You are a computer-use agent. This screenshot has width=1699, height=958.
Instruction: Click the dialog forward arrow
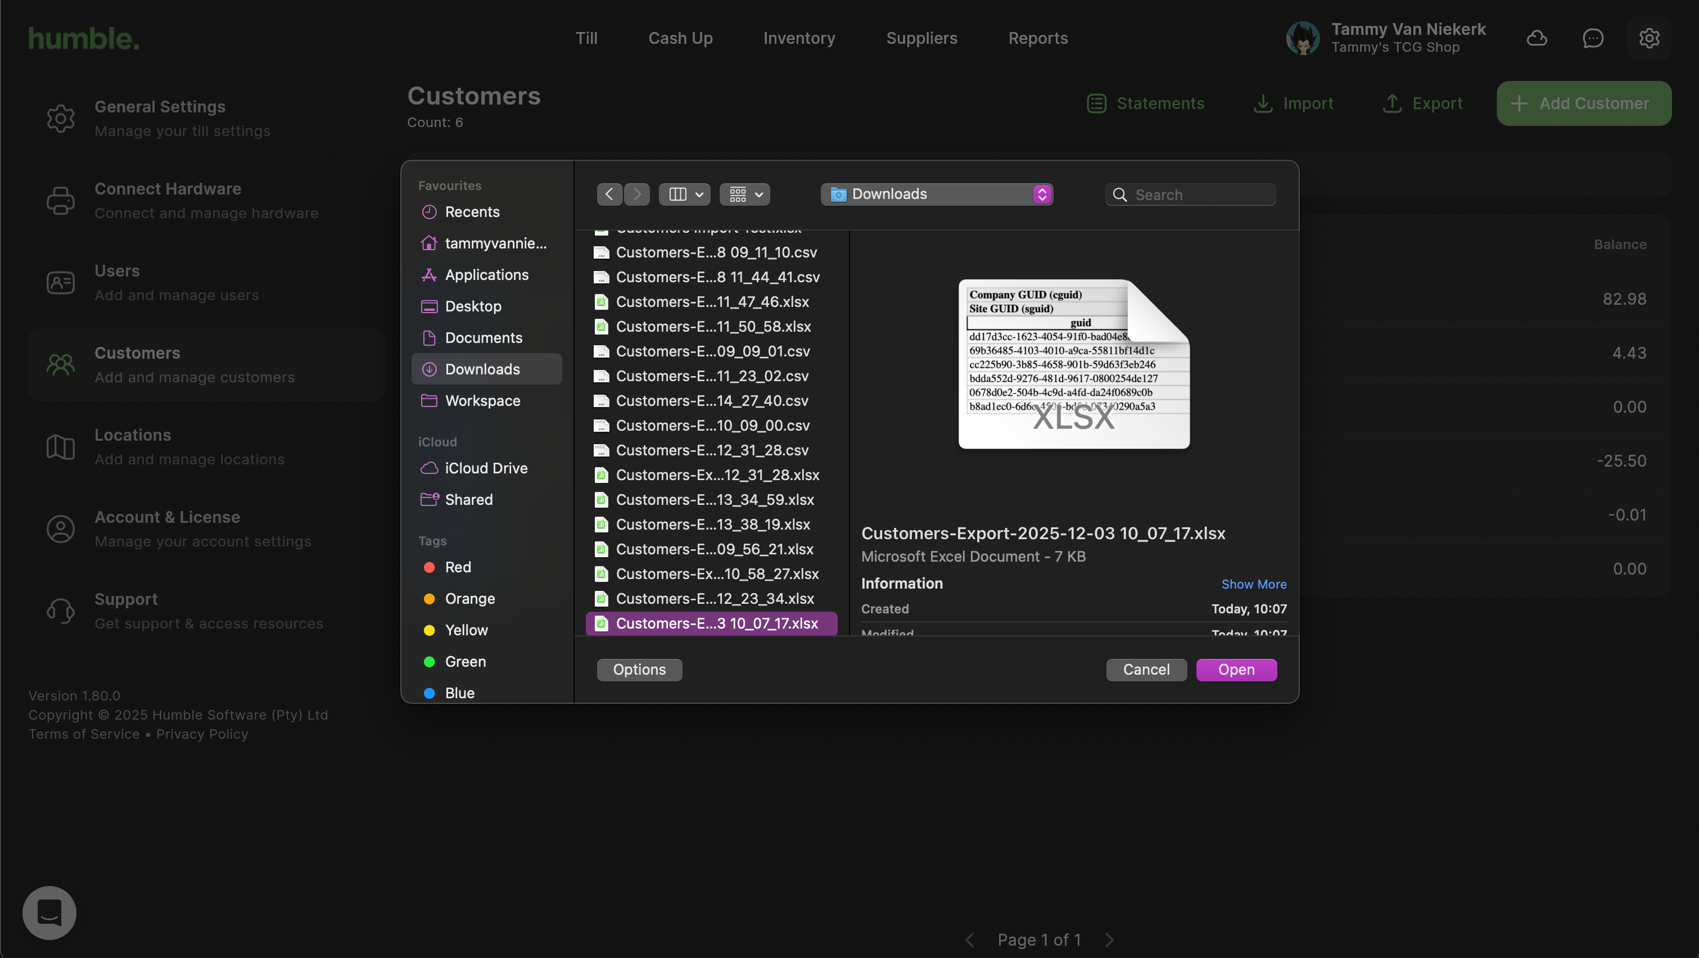[637, 195]
